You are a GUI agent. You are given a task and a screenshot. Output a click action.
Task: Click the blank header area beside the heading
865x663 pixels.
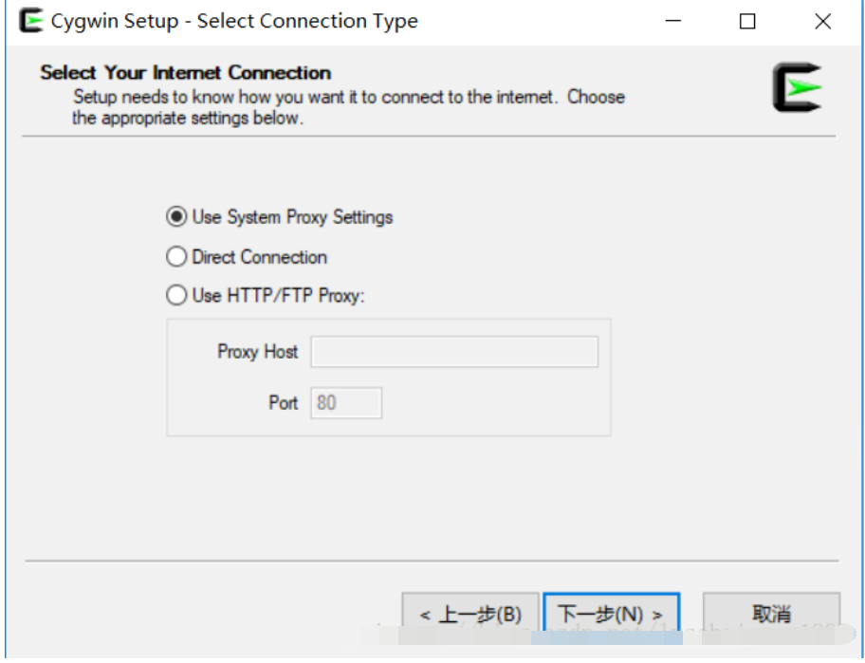pyautogui.click(x=550, y=73)
